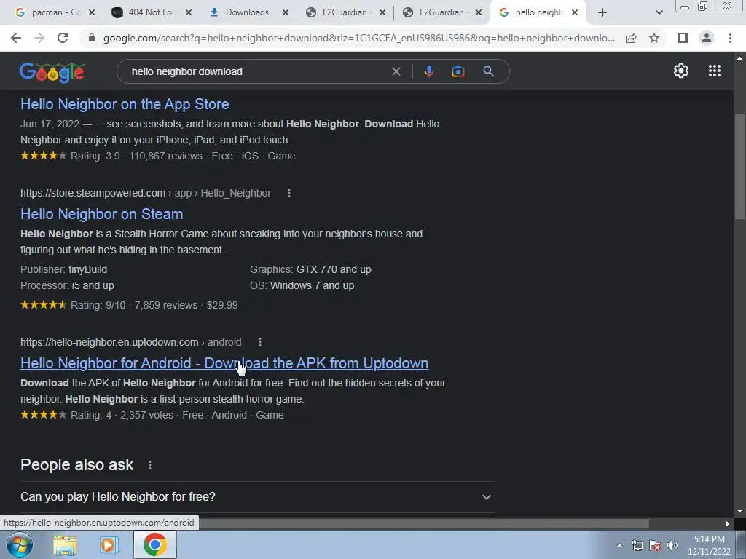Open the tab search dropdown
This screenshot has height=559, width=746.
659,12
